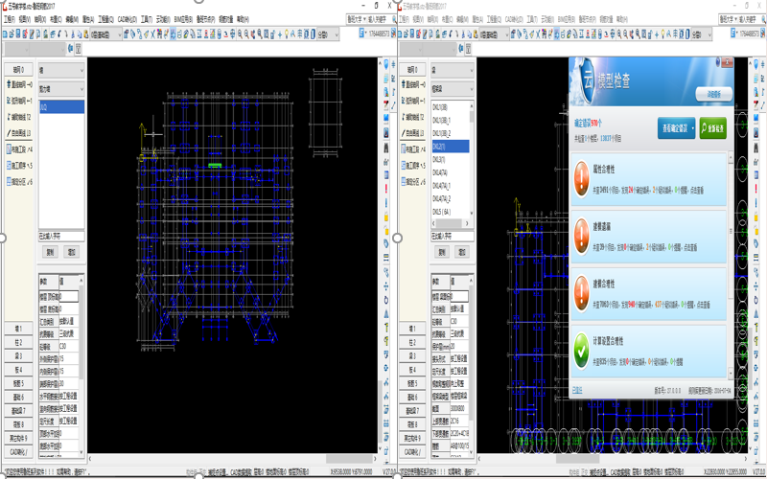
Task: Open the 分层0 dropdown in right window toolbar
Action: (x=702, y=34)
